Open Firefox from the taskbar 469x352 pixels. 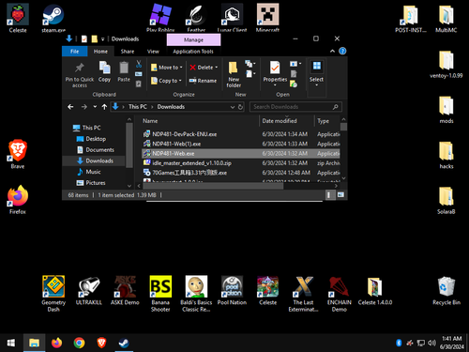[56, 343]
